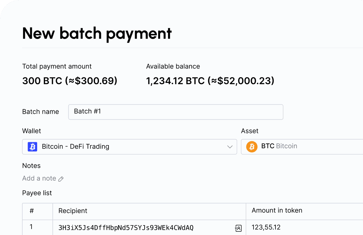Click the address book icon in recipient row 1

[238, 228]
